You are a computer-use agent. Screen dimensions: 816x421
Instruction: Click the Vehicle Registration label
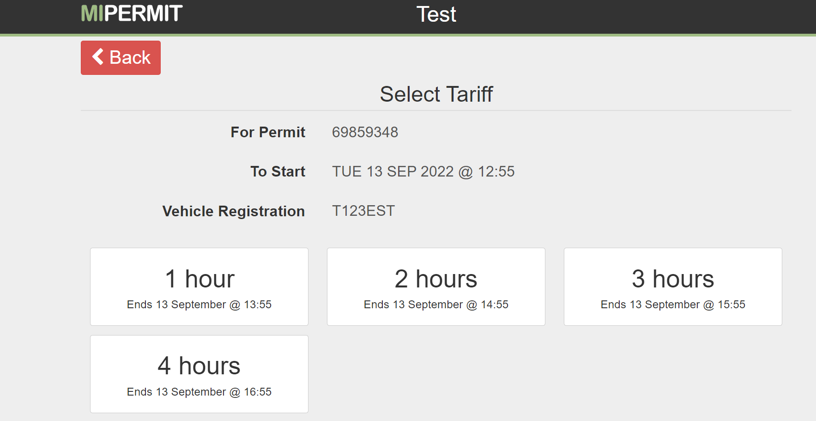233,211
